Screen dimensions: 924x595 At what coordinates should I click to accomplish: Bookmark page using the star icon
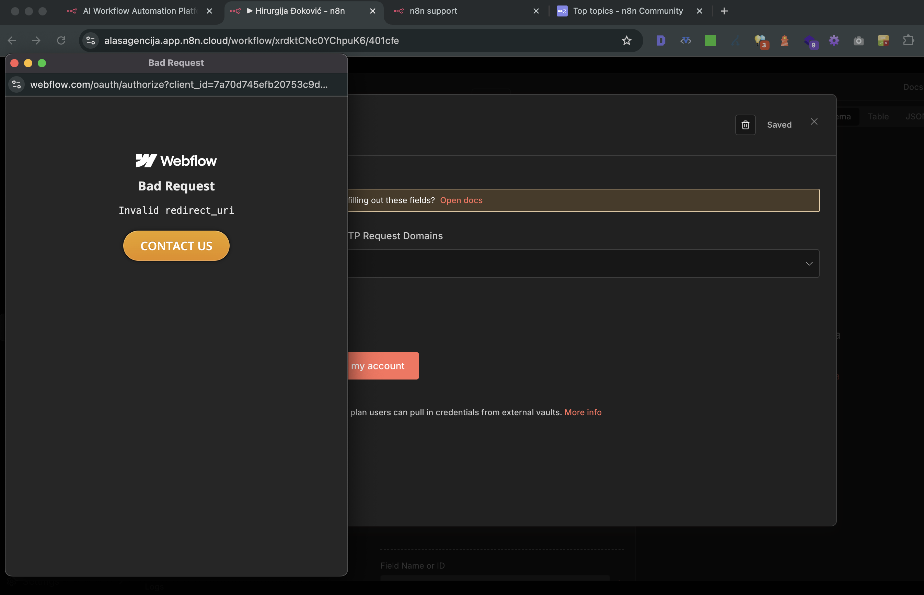pos(626,40)
